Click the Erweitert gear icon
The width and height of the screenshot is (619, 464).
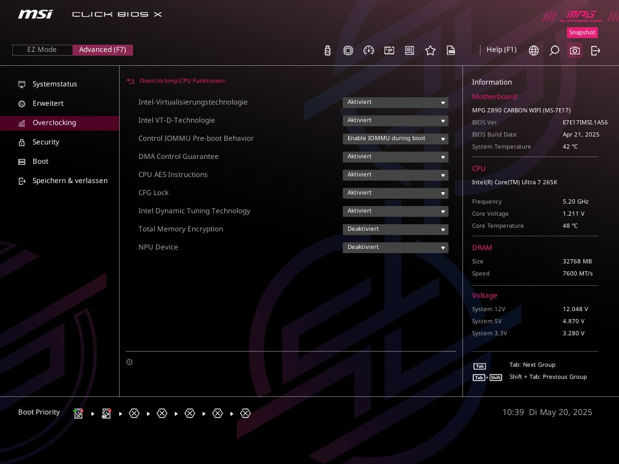(x=22, y=103)
